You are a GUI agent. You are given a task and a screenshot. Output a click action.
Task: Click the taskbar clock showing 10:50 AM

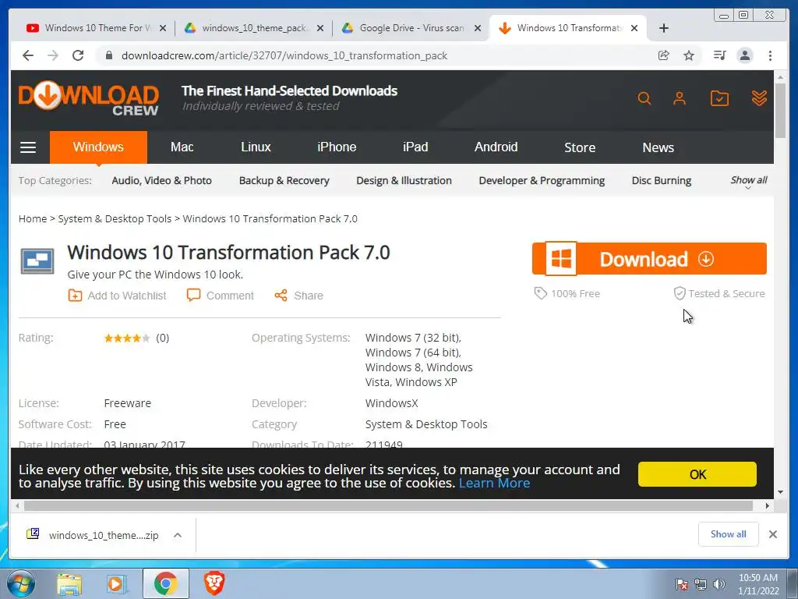point(757,583)
